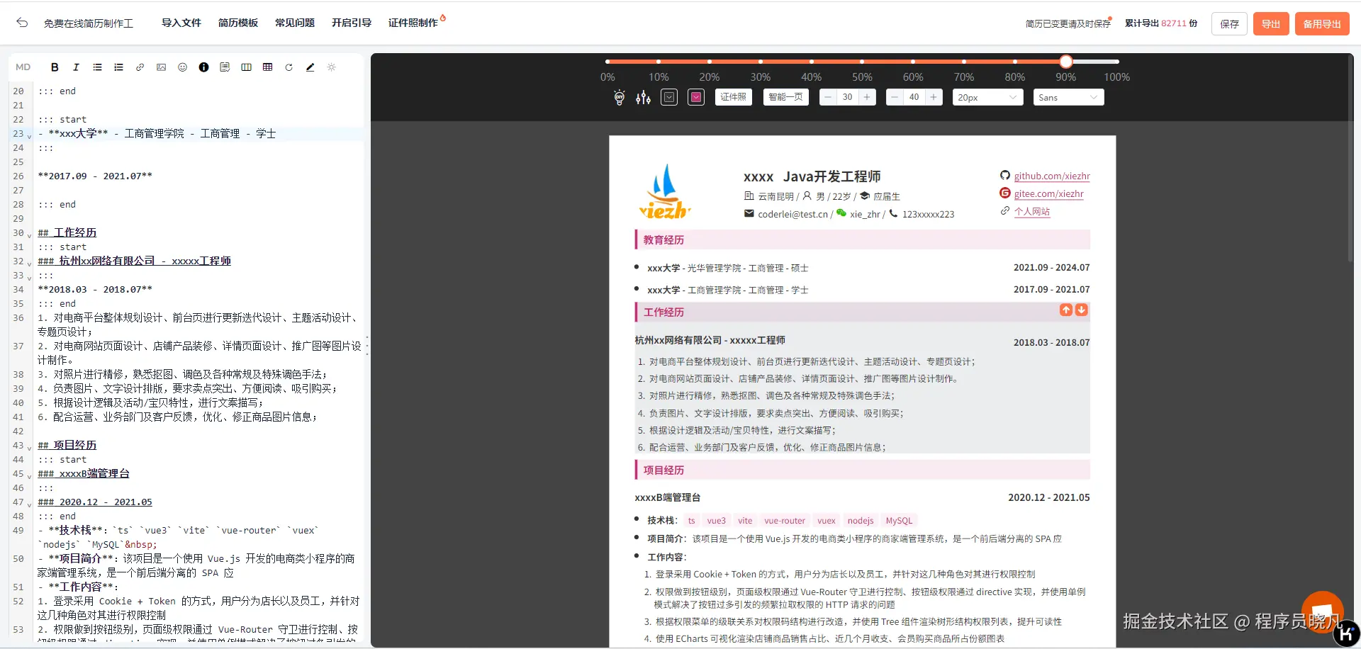The width and height of the screenshot is (1361, 649).
Task: Decrease the value 30 with the minus stepper
Action: point(829,97)
